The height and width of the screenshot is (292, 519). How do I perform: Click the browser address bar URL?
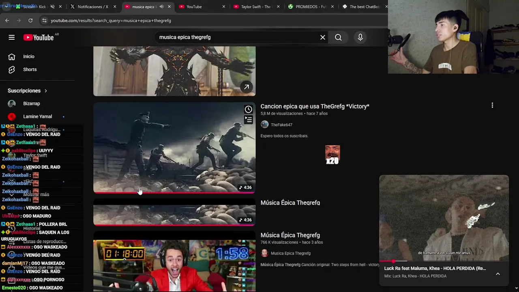(x=111, y=20)
